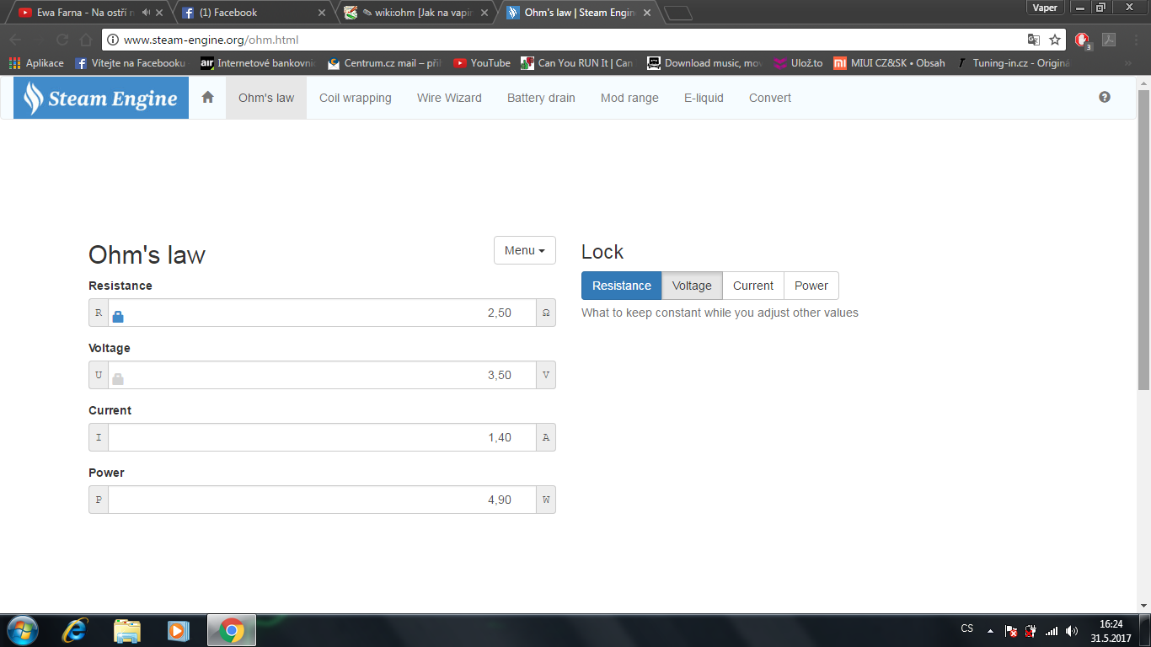Show more bookmarks with the chevron
Viewport: 1151px width, 647px height.
coord(1128,63)
